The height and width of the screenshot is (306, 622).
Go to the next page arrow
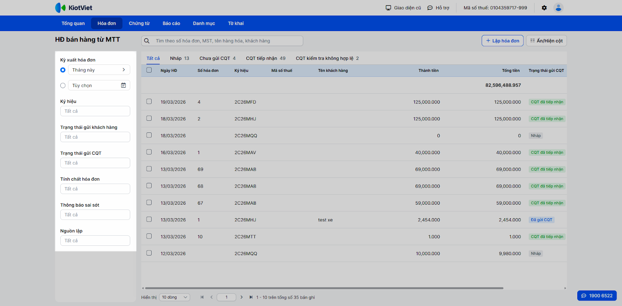(241, 297)
